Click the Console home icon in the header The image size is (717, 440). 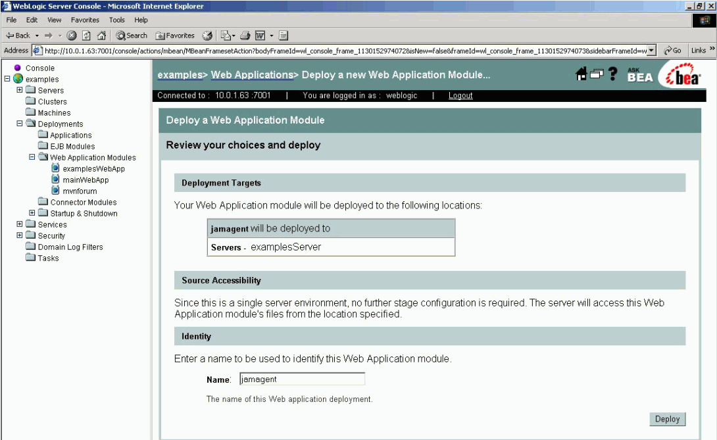pos(580,74)
